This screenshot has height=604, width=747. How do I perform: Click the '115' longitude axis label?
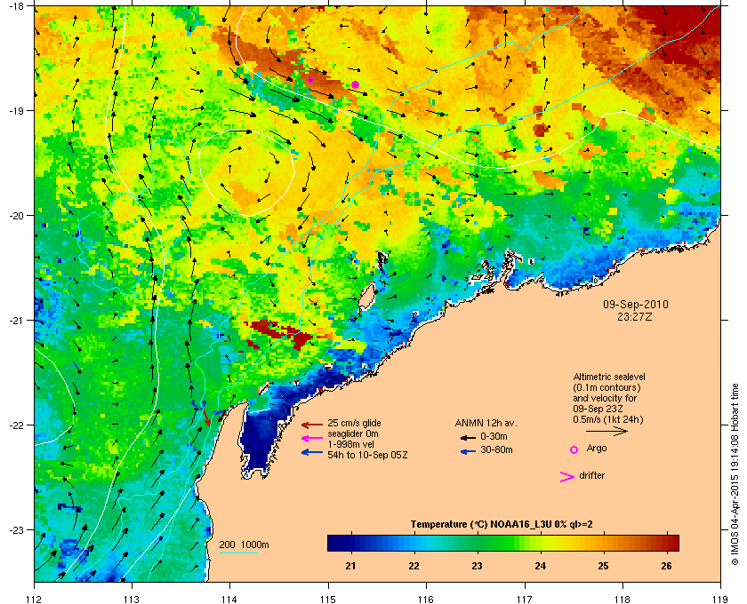click(x=328, y=599)
